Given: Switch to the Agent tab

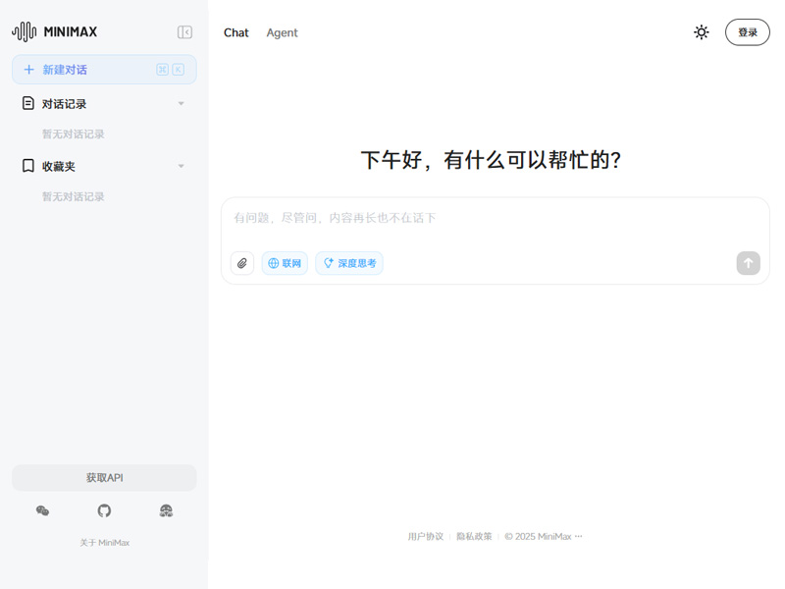Looking at the screenshot, I should (282, 32).
